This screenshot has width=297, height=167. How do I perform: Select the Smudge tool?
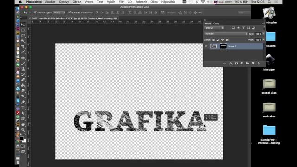click(x=23, y=91)
